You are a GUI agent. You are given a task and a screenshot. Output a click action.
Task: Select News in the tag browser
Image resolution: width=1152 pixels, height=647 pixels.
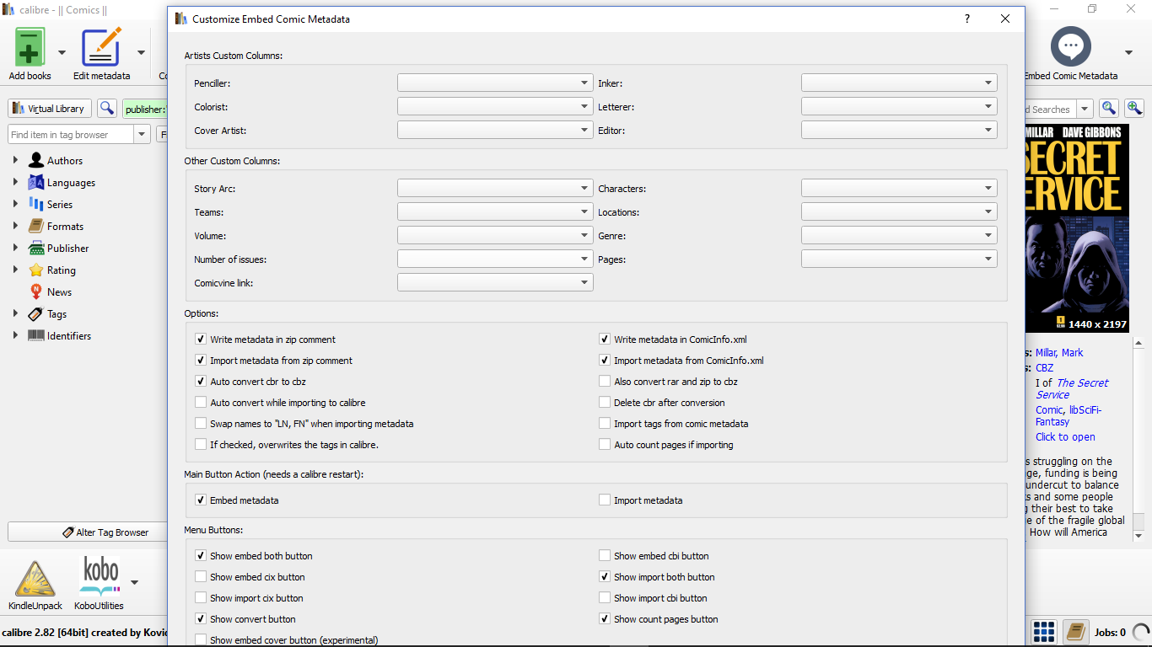(x=59, y=292)
